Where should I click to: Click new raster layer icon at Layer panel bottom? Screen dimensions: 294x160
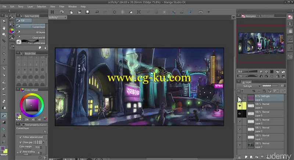coord(246,157)
